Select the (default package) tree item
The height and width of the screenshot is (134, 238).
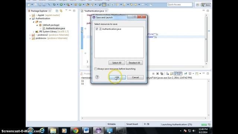(x=51, y=25)
